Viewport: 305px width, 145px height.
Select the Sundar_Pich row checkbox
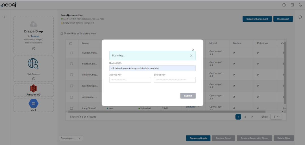point(71,53)
